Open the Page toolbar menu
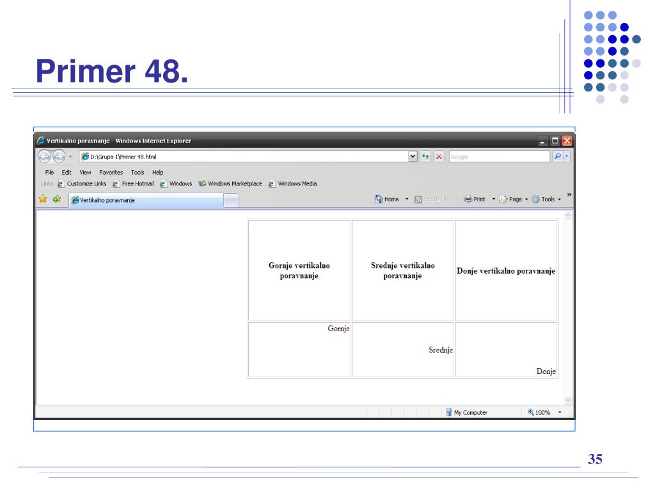This screenshot has height=491, width=655. (x=514, y=199)
